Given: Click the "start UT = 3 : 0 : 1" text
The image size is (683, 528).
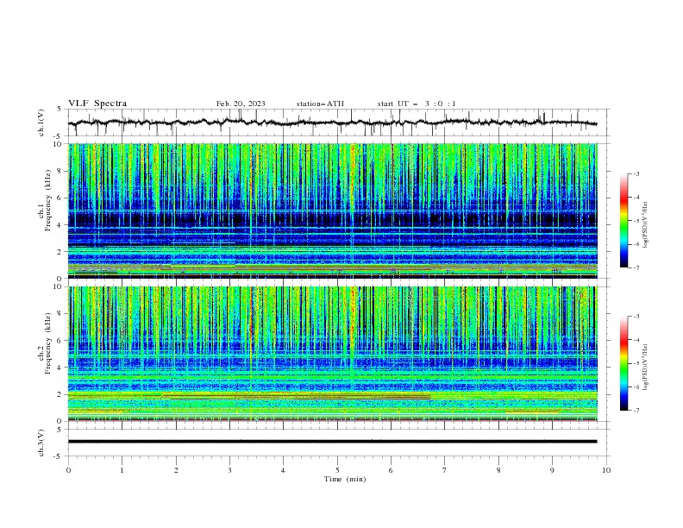Looking at the screenshot, I should pos(417,104).
